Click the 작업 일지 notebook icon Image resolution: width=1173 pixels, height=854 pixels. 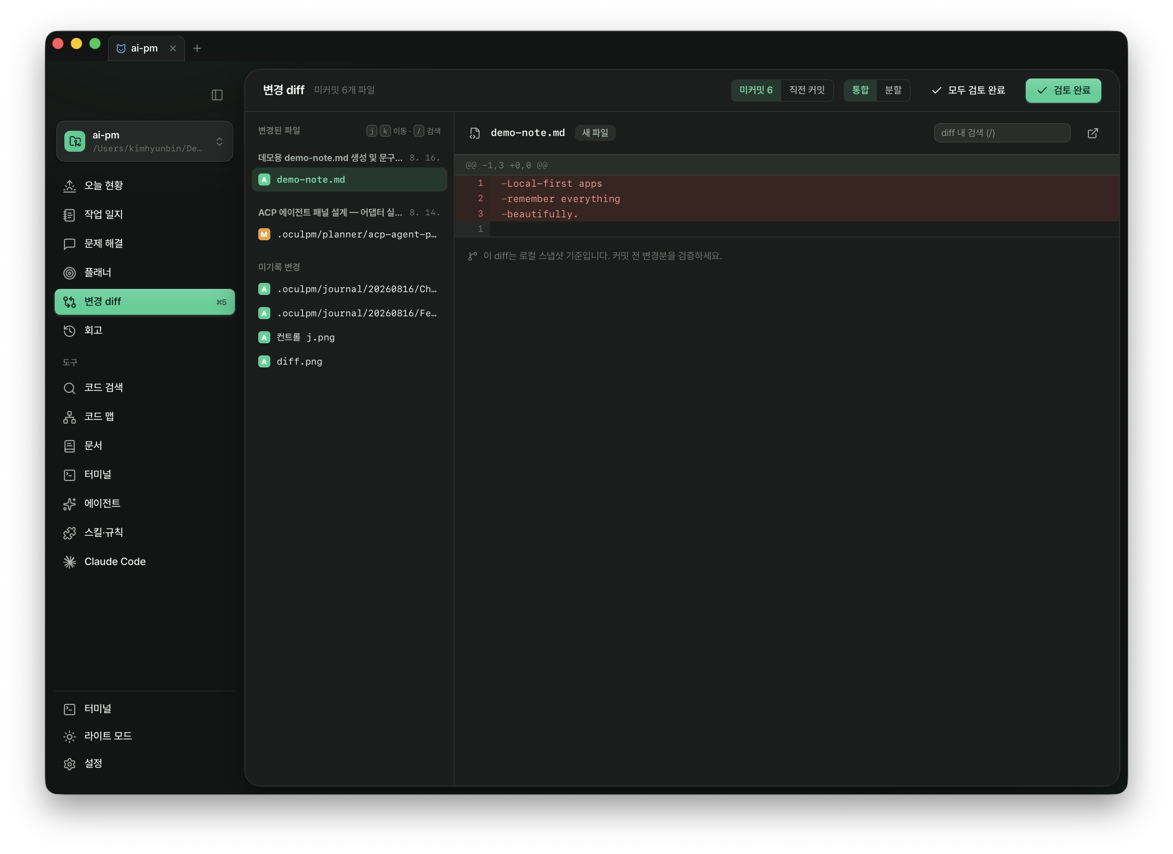tap(69, 215)
